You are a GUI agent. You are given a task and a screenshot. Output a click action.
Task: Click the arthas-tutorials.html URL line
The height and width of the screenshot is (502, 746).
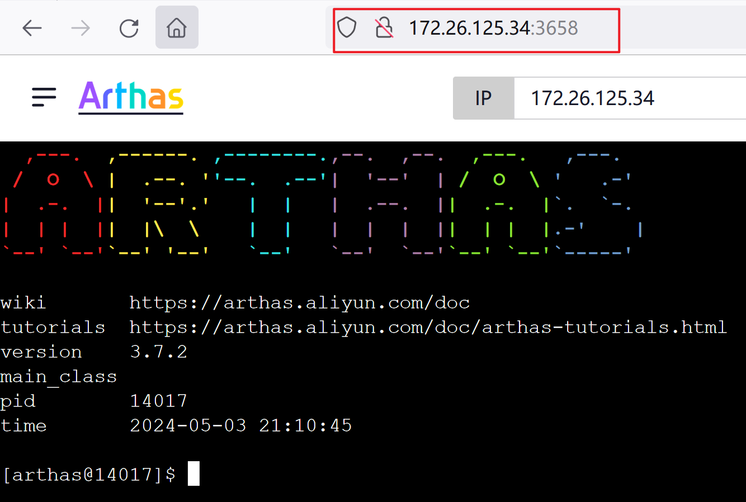(428, 327)
